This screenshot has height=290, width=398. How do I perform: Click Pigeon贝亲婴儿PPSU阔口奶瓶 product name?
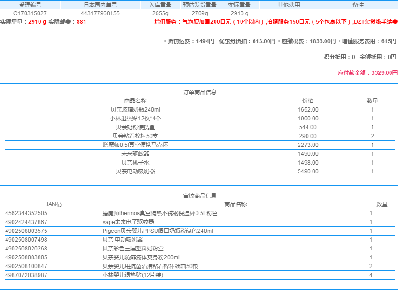(x=157, y=231)
